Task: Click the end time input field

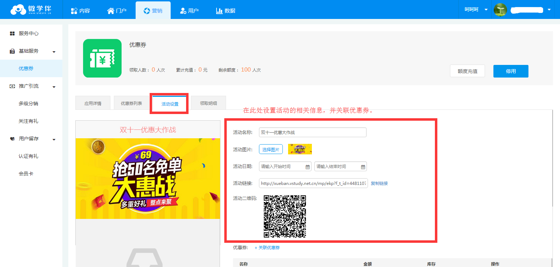Action: click(341, 166)
